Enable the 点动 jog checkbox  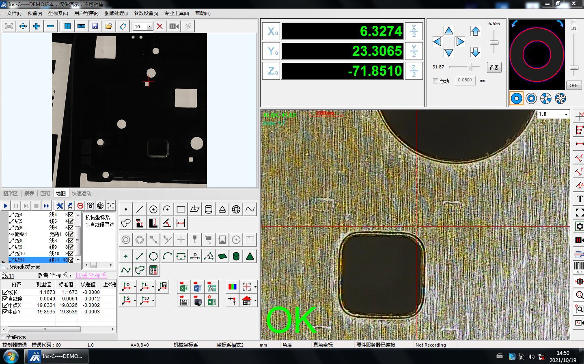435,81
